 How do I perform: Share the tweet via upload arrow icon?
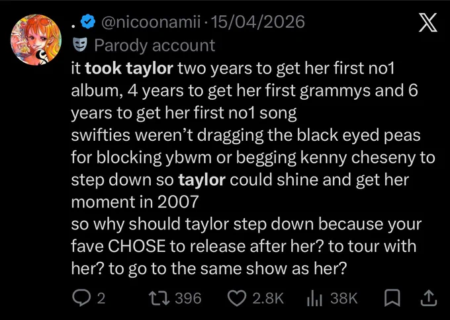429,298
